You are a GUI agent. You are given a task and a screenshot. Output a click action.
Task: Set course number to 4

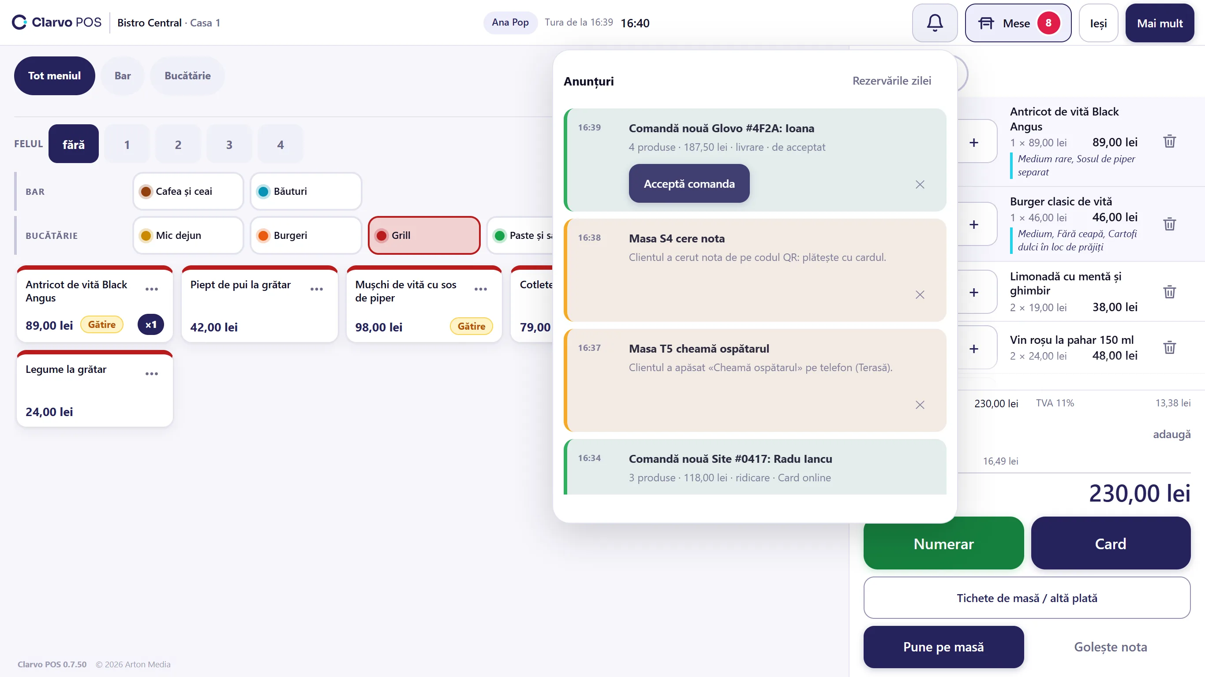(x=280, y=144)
